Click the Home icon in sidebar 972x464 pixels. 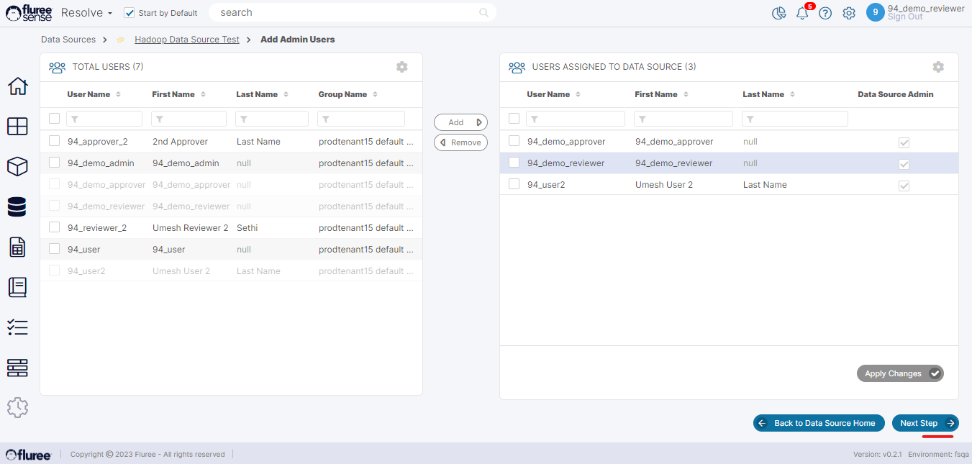17,86
